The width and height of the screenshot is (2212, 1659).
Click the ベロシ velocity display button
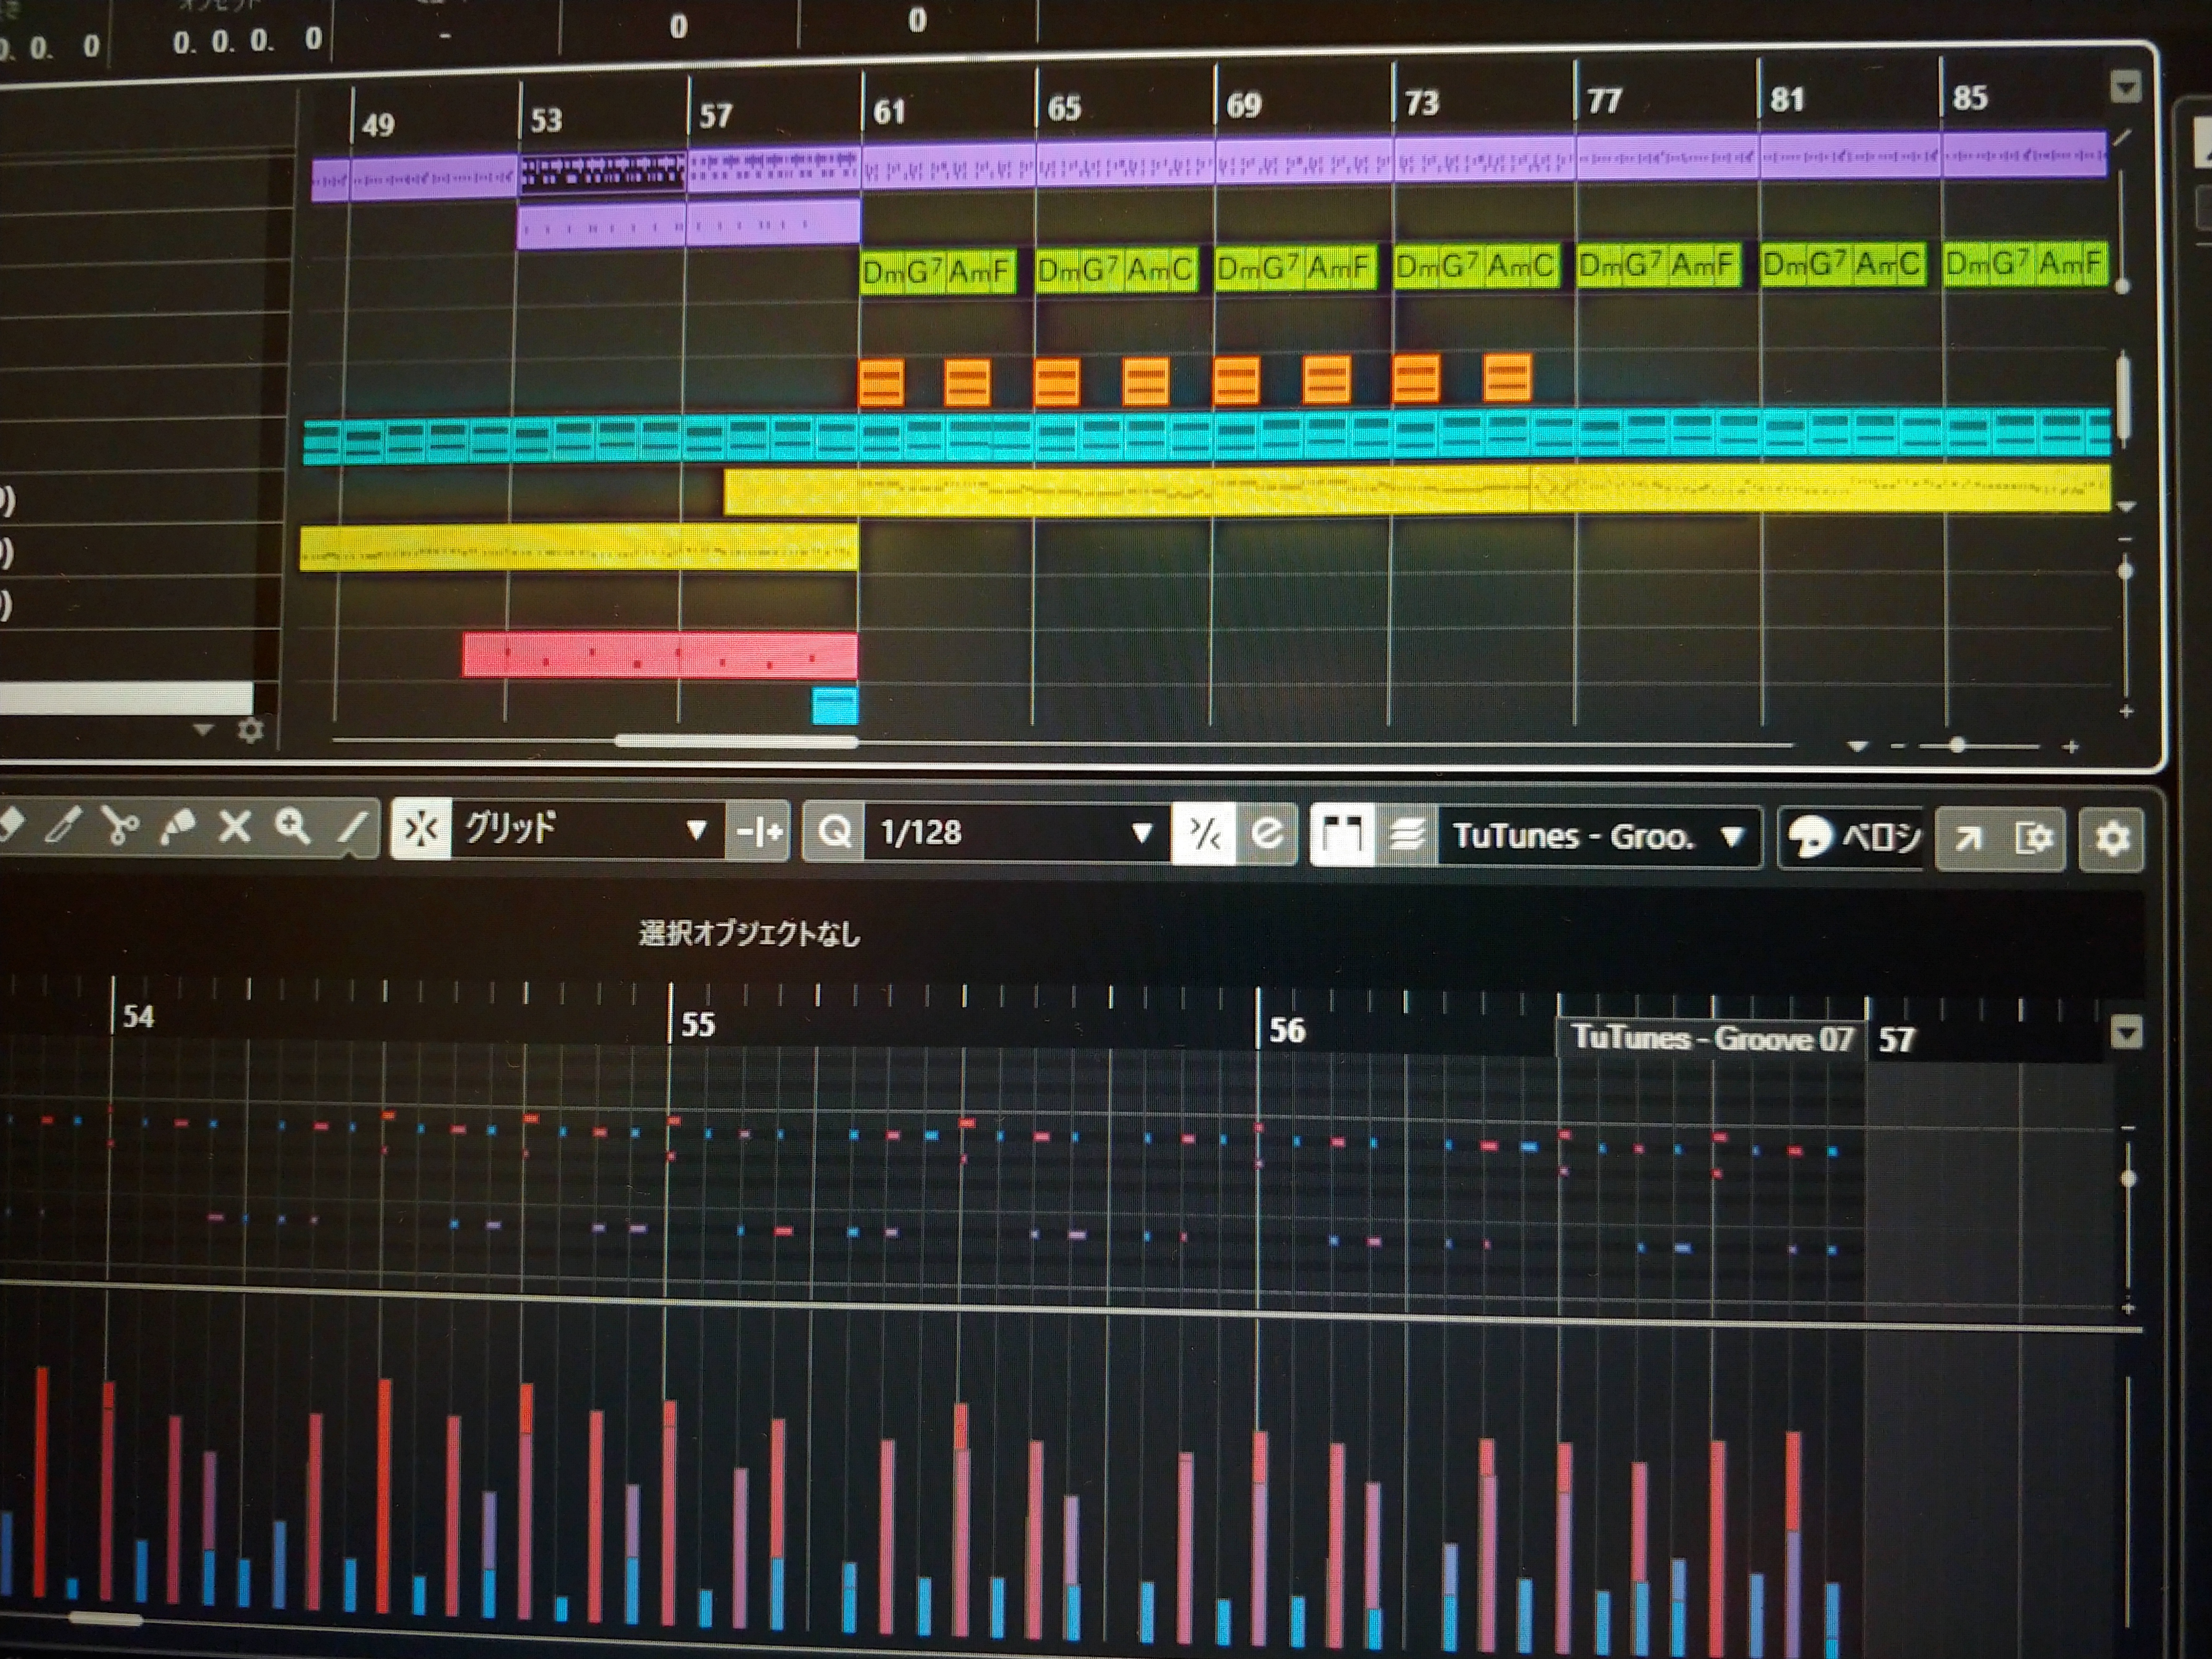(1852, 837)
